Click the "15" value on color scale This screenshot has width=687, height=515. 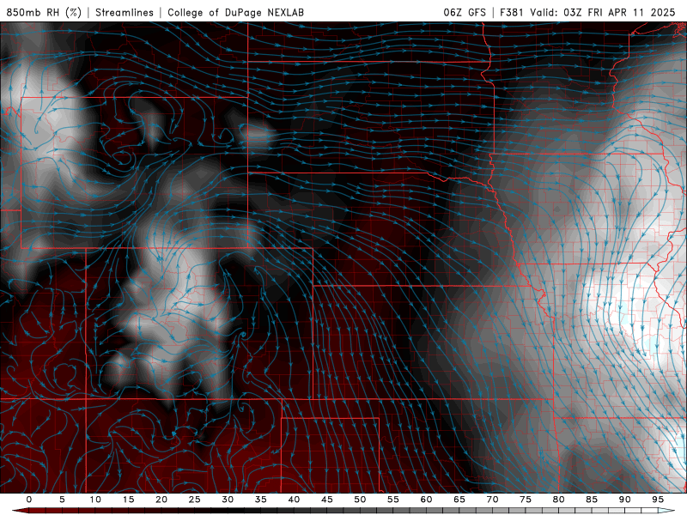click(128, 500)
